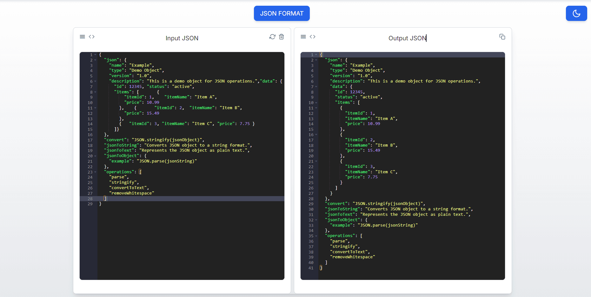This screenshot has width=591, height=297.
Task: Collapse fold arrow at input line 2
Action: click(x=95, y=60)
